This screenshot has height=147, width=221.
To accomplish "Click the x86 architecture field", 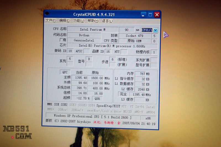I will (x=148, y=118).
